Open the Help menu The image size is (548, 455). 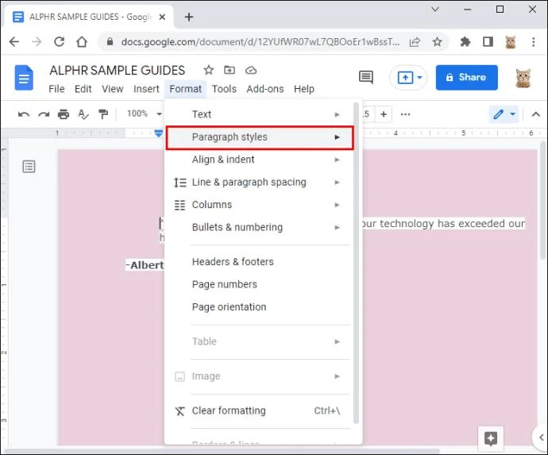tap(303, 89)
